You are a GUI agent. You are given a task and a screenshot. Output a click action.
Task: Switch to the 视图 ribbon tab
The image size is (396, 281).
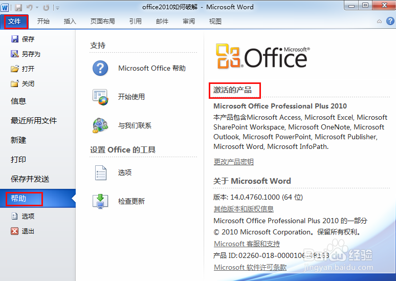tap(215, 21)
